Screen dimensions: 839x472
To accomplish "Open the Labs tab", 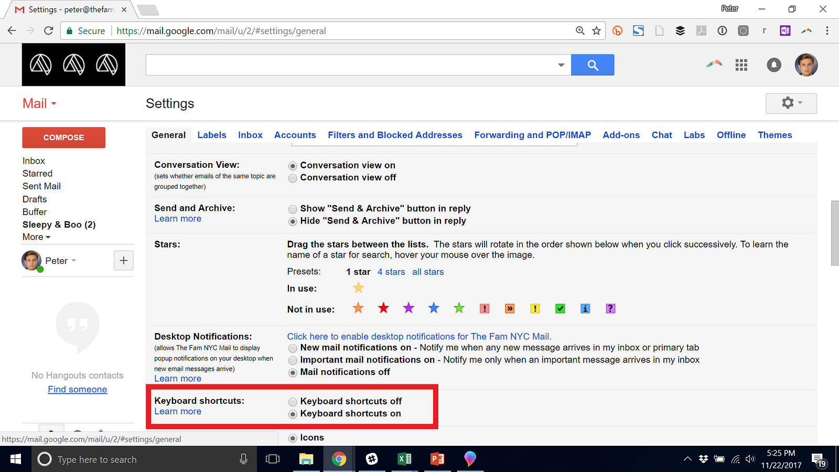I will coord(694,135).
